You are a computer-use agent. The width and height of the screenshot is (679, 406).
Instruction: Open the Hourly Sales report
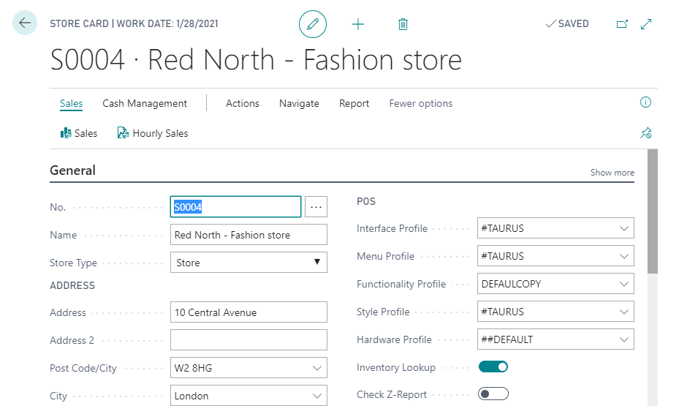153,133
